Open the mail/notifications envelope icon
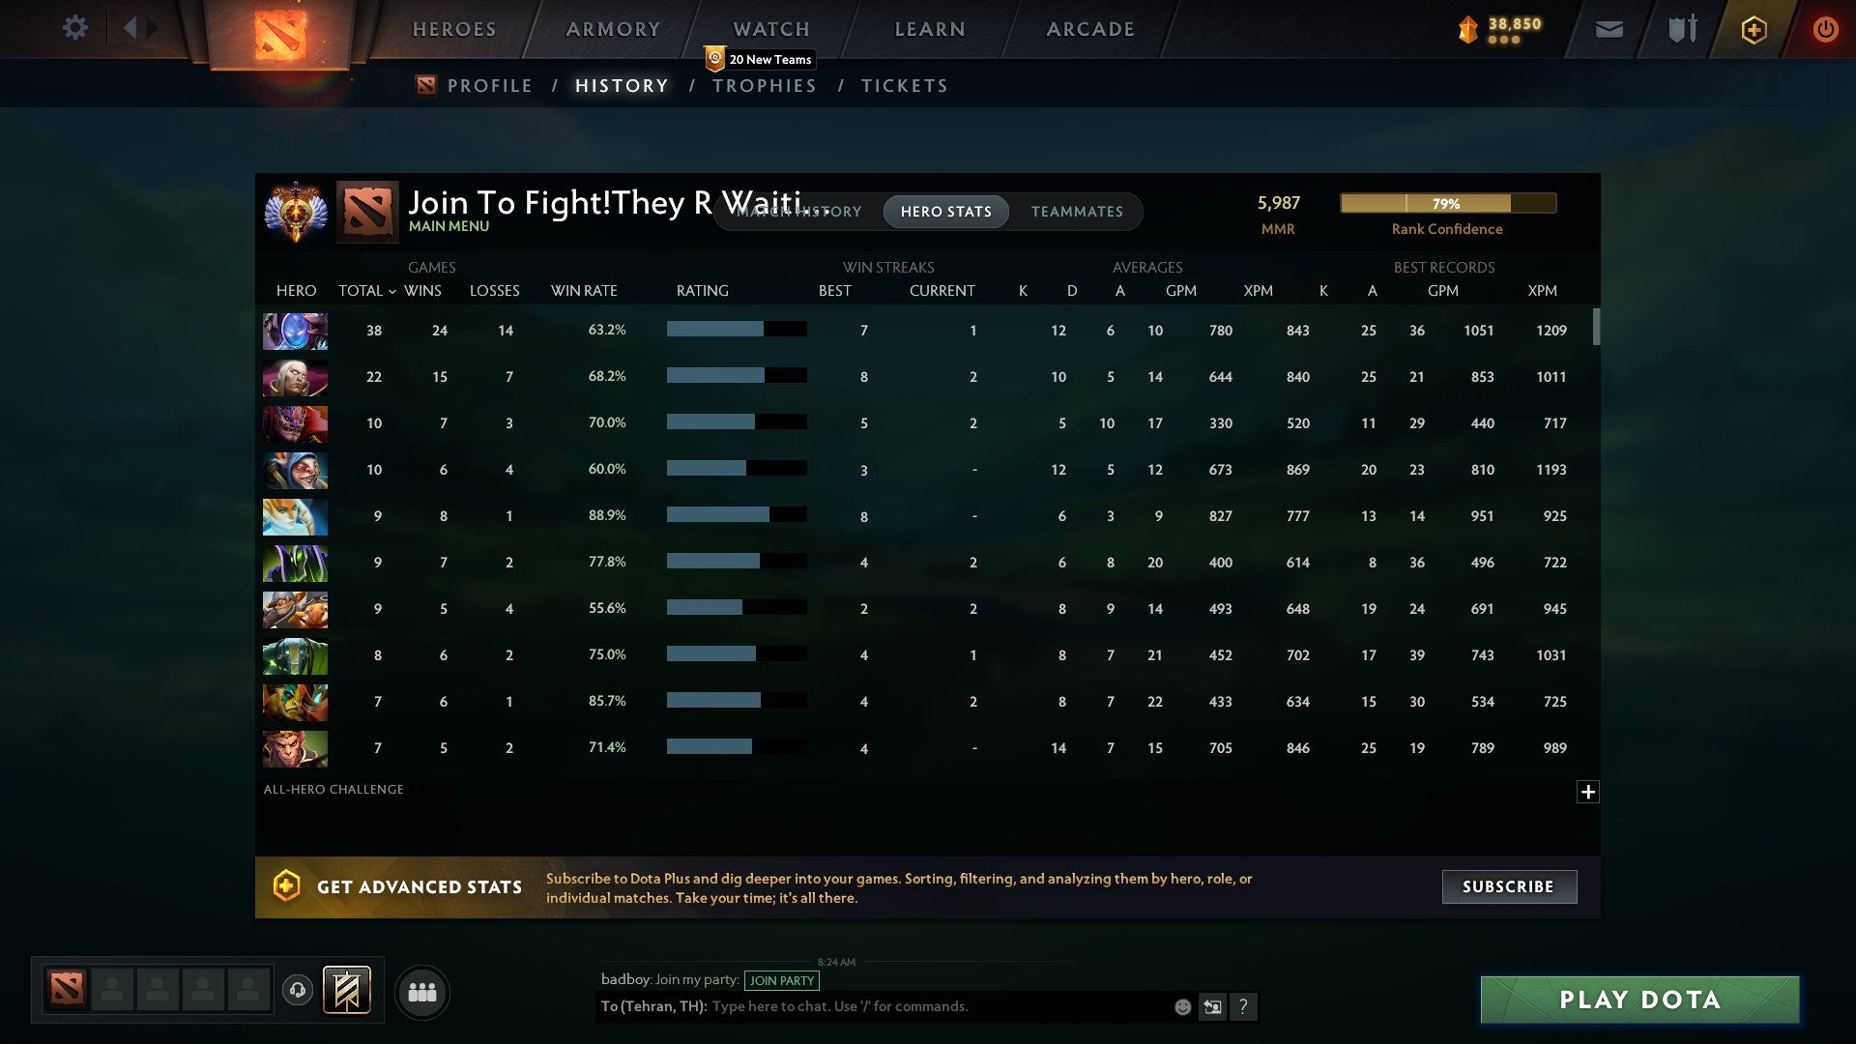 point(1608,29)
